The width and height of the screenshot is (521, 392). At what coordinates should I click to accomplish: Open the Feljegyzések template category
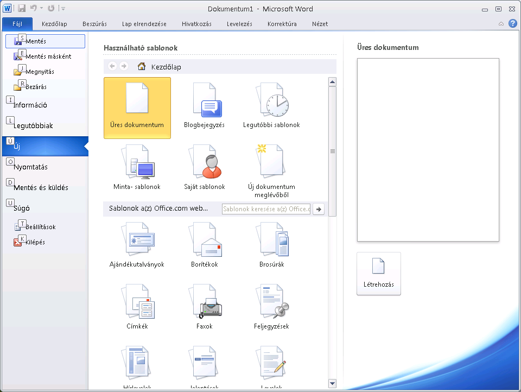pyautogui.click(x=271, y=309)
